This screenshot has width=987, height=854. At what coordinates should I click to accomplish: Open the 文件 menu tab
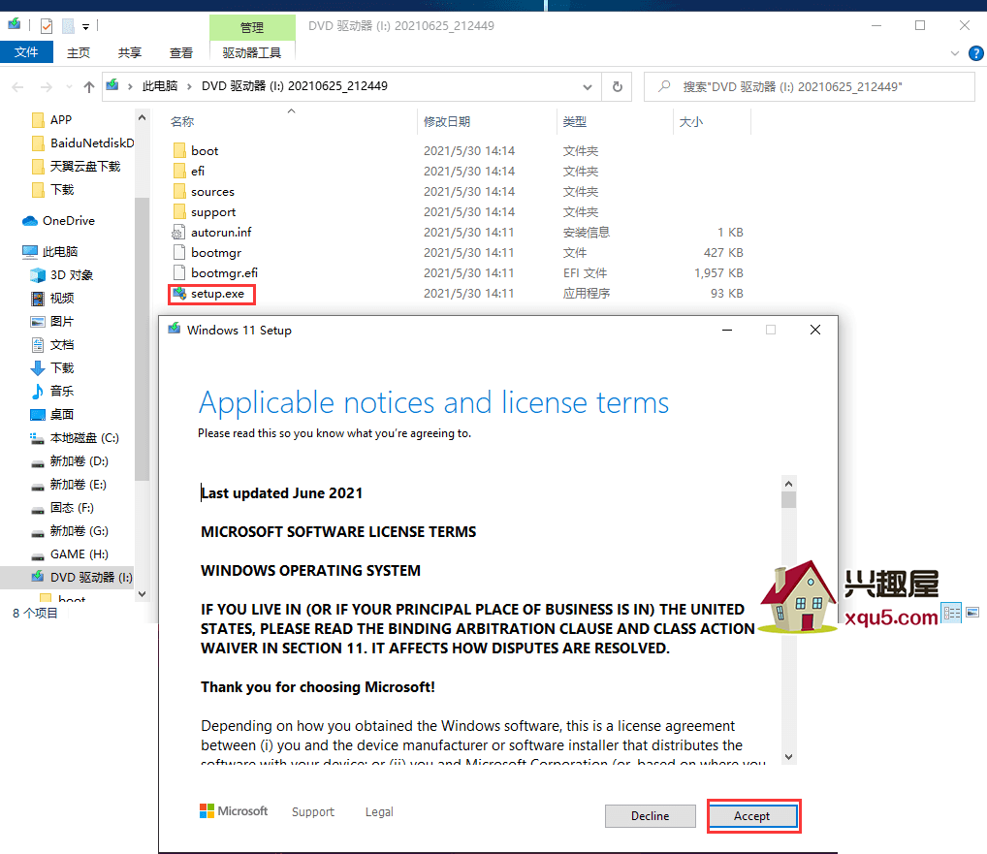(26, 52)
